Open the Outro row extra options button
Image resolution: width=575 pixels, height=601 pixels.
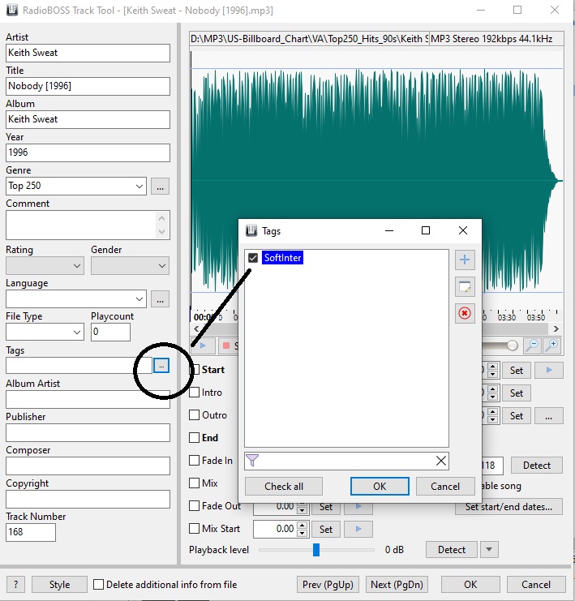point(549,416)
